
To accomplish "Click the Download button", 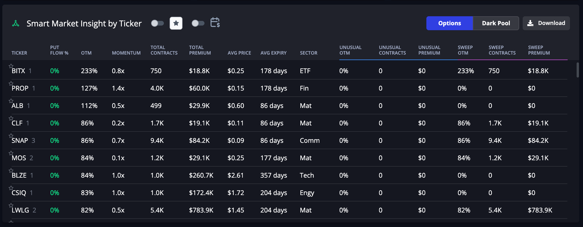I will point(546,23).
